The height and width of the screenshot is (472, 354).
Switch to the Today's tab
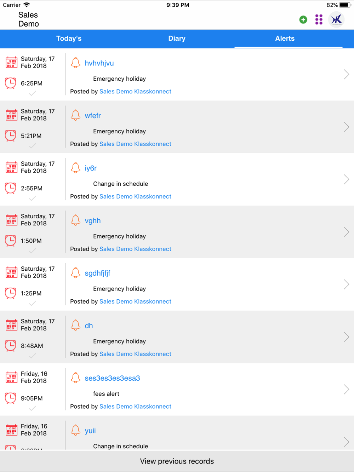(x=69, y=39)
